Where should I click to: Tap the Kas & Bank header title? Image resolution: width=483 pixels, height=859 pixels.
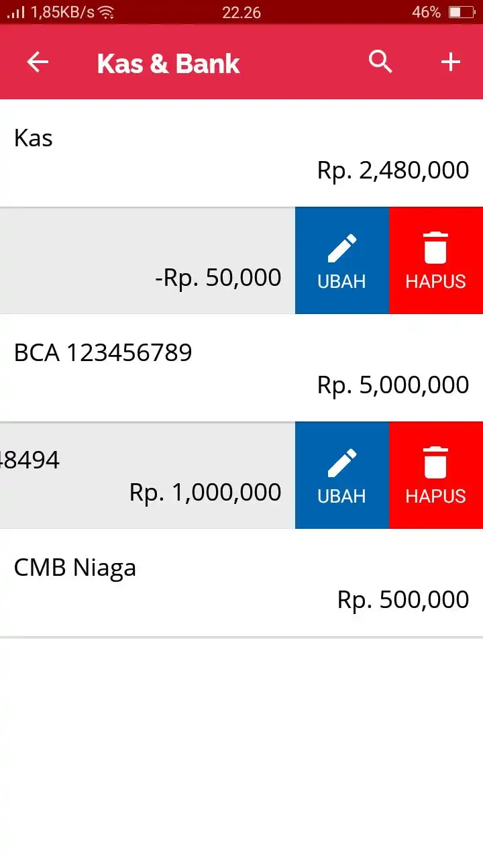(168, 63)
